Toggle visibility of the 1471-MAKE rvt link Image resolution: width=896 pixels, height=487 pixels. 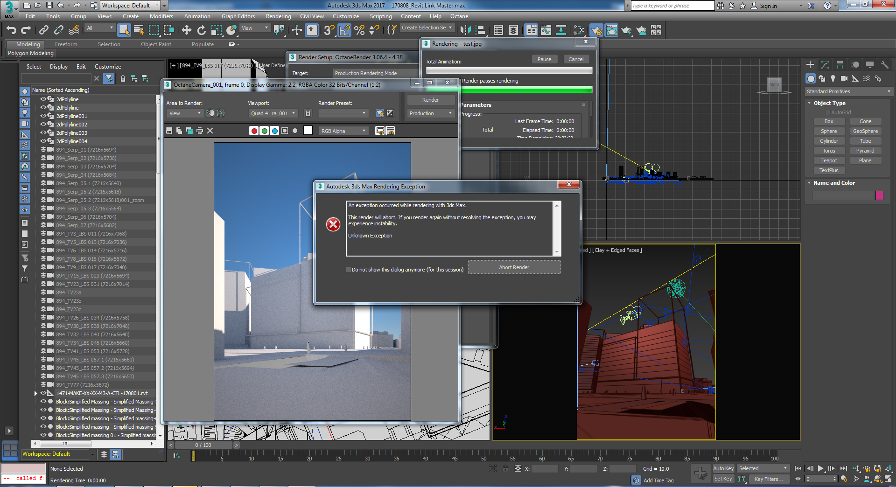[x=43, y=393]
